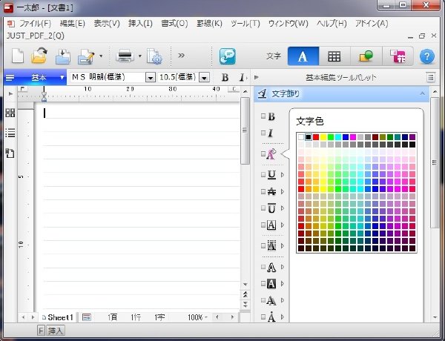Image resolution: width=445 pixels, height=341 pixels.
Task: Expand strikethrough style options arrow
Action: tap(283, 191)
